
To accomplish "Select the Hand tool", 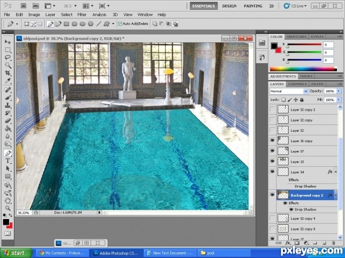I will click(x=7, y=200).
